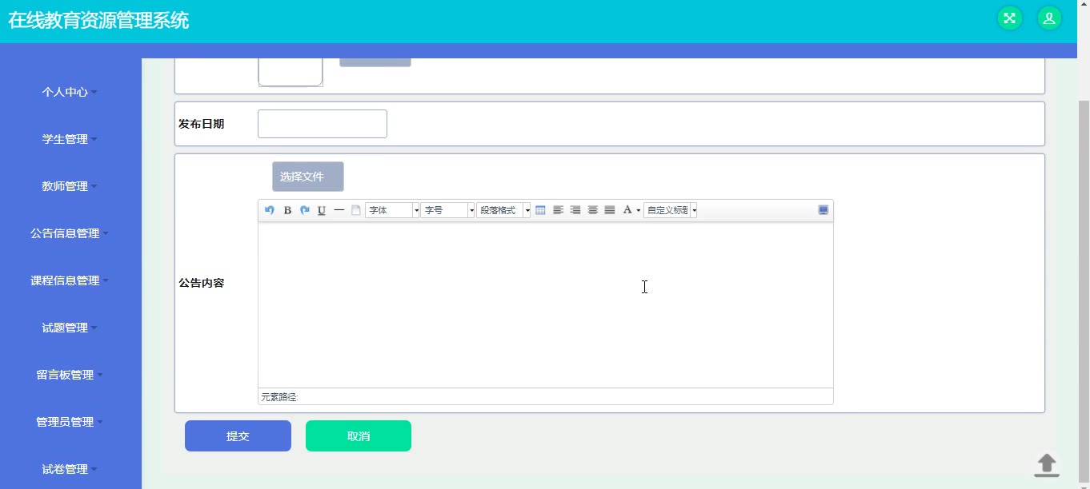The image size is (1090, 489).
Task: Open font color dropdown arrow
Action: coord(639,210)
